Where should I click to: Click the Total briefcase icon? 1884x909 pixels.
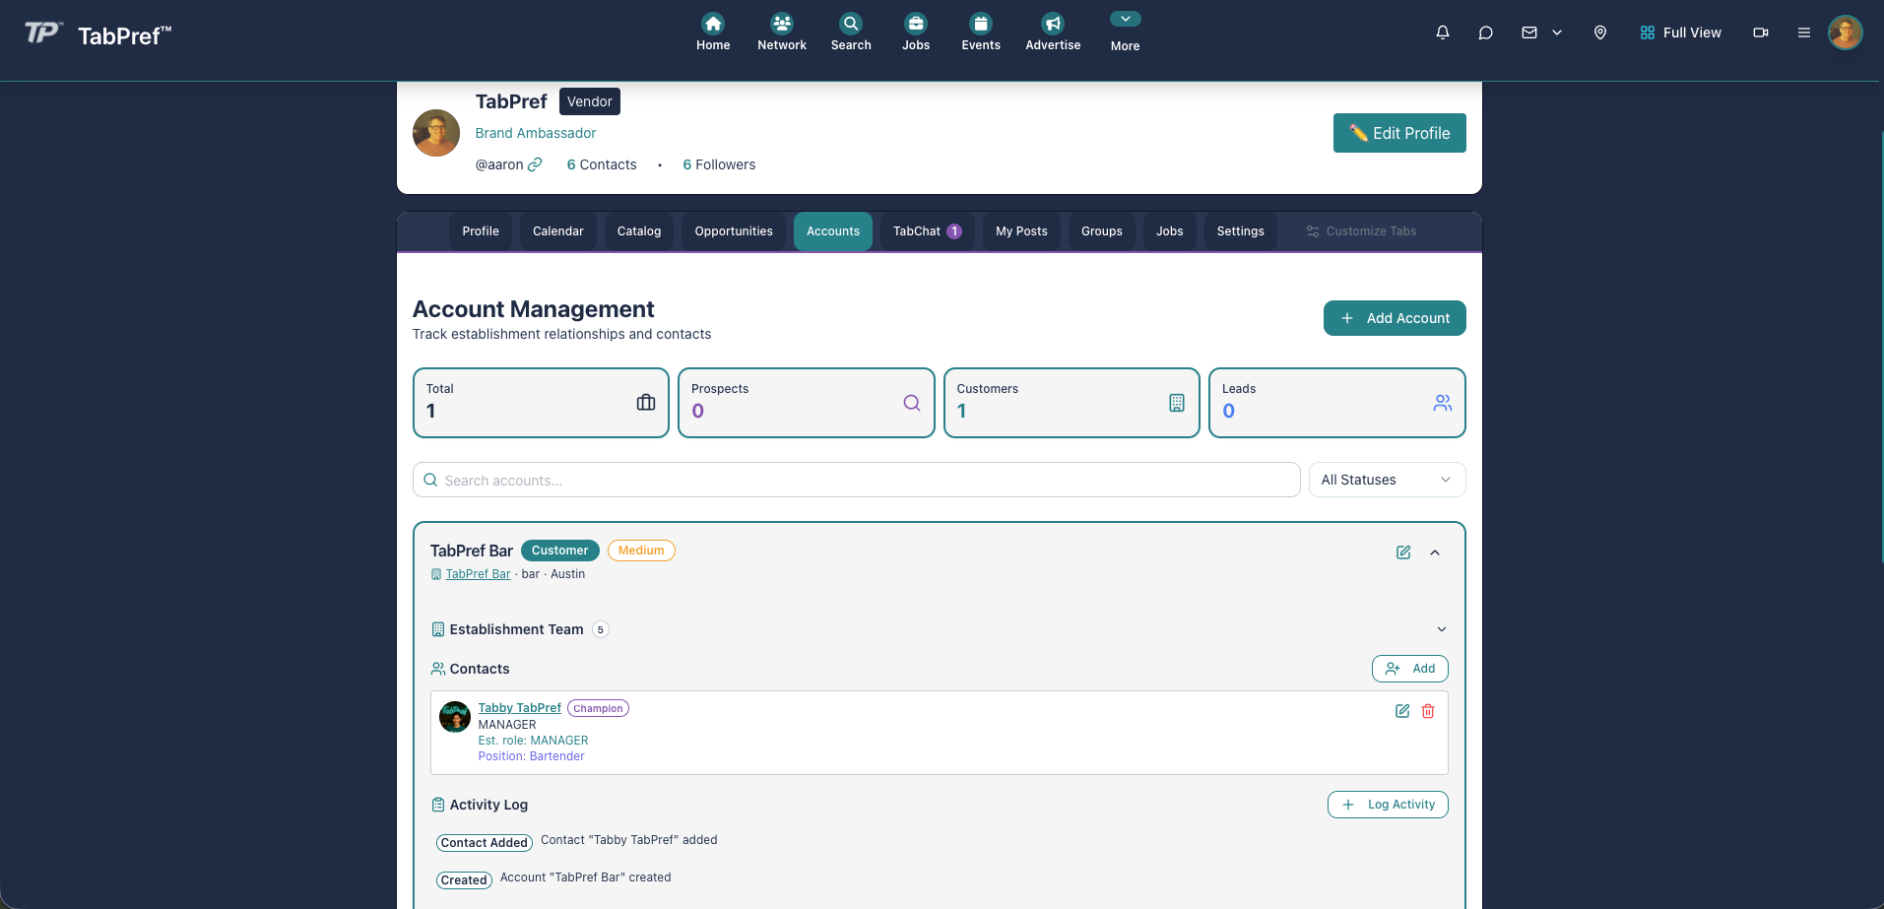(x=646, y=402)
